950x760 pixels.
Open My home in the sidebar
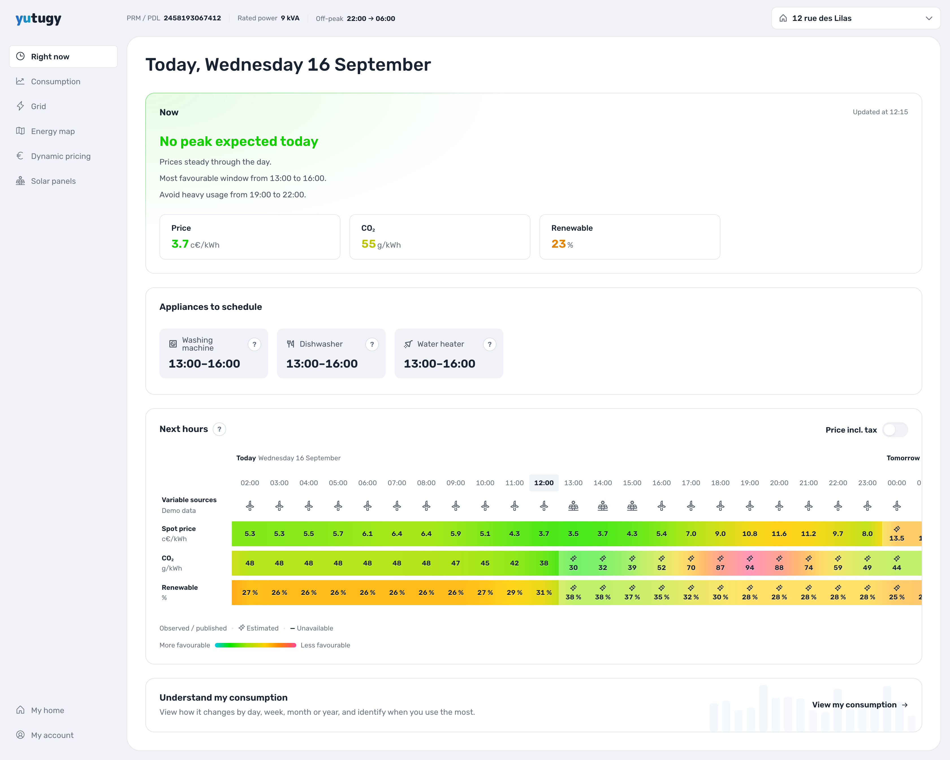(x=63, y=710)
